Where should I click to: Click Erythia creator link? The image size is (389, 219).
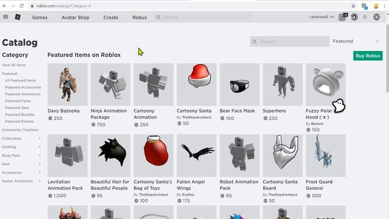pyautogui.click(x=188, y=195)
